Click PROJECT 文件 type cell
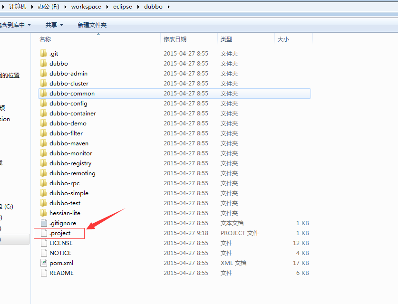 (x=240, y=233)
